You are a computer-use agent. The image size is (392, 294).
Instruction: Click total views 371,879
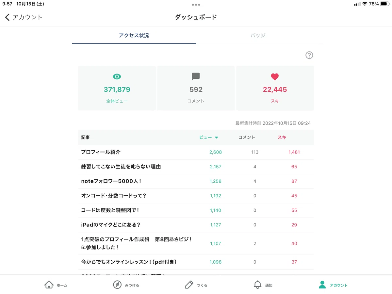point(117,90)
